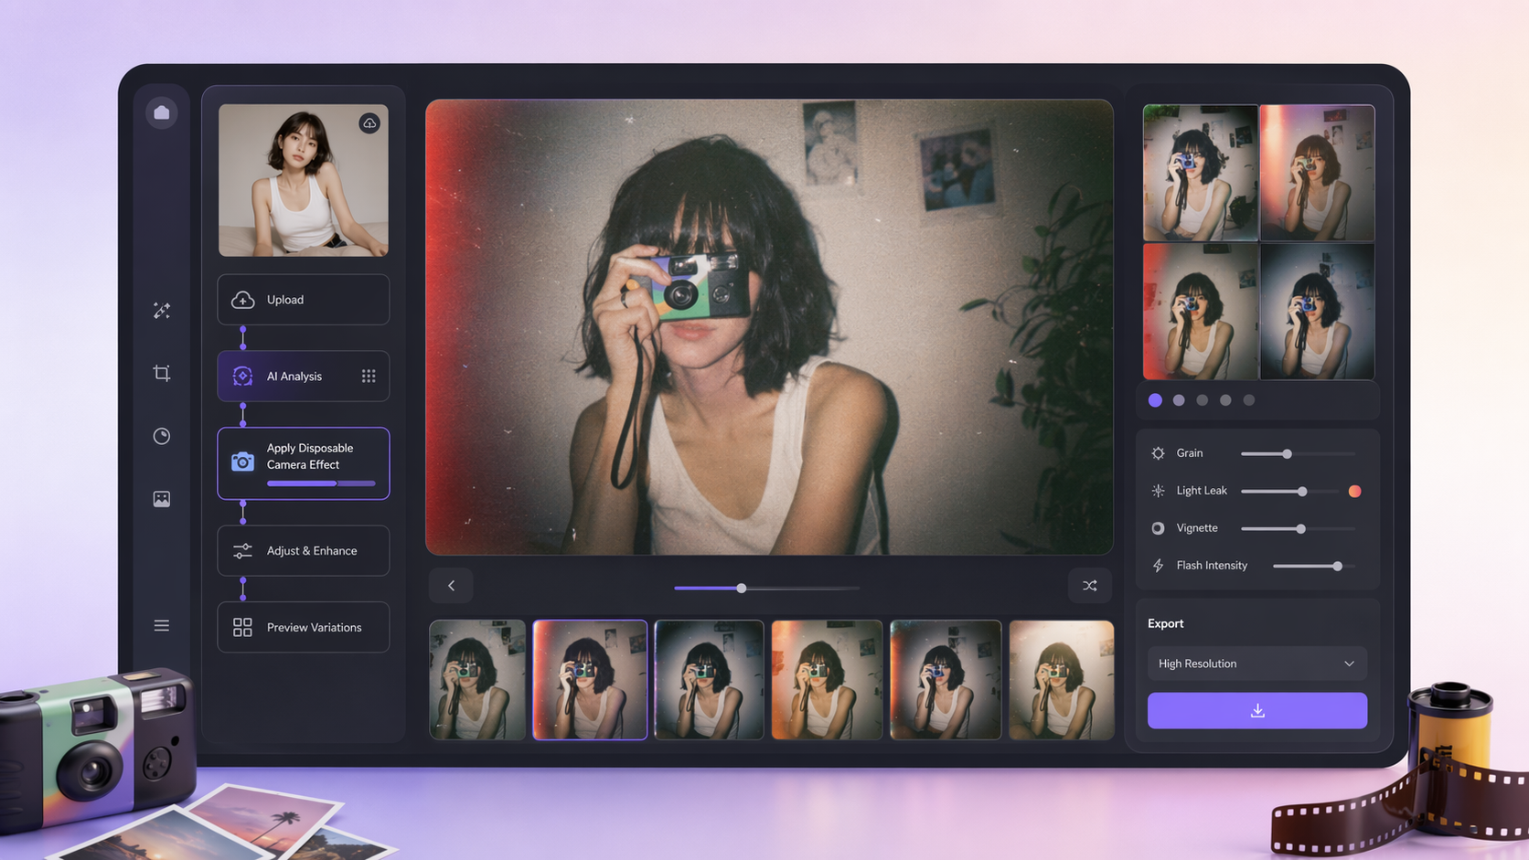Click the grid icon on Preview Variations

click(x=242, y=627)
